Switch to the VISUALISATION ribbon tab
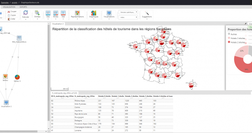This screenshot has width=252, height=133. [9, 7]
